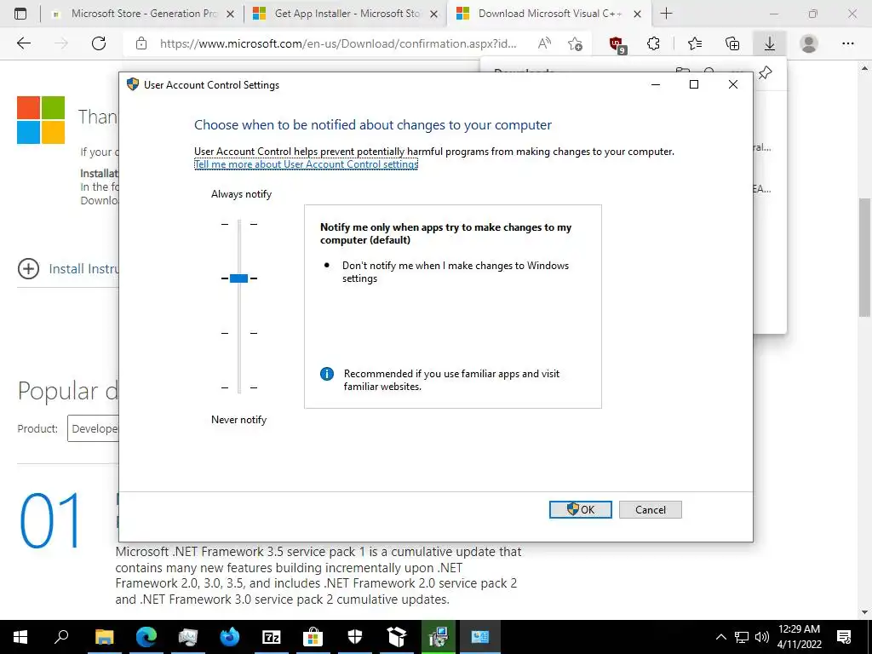Click the Read Aloud icon in address bar

(544, 43)
